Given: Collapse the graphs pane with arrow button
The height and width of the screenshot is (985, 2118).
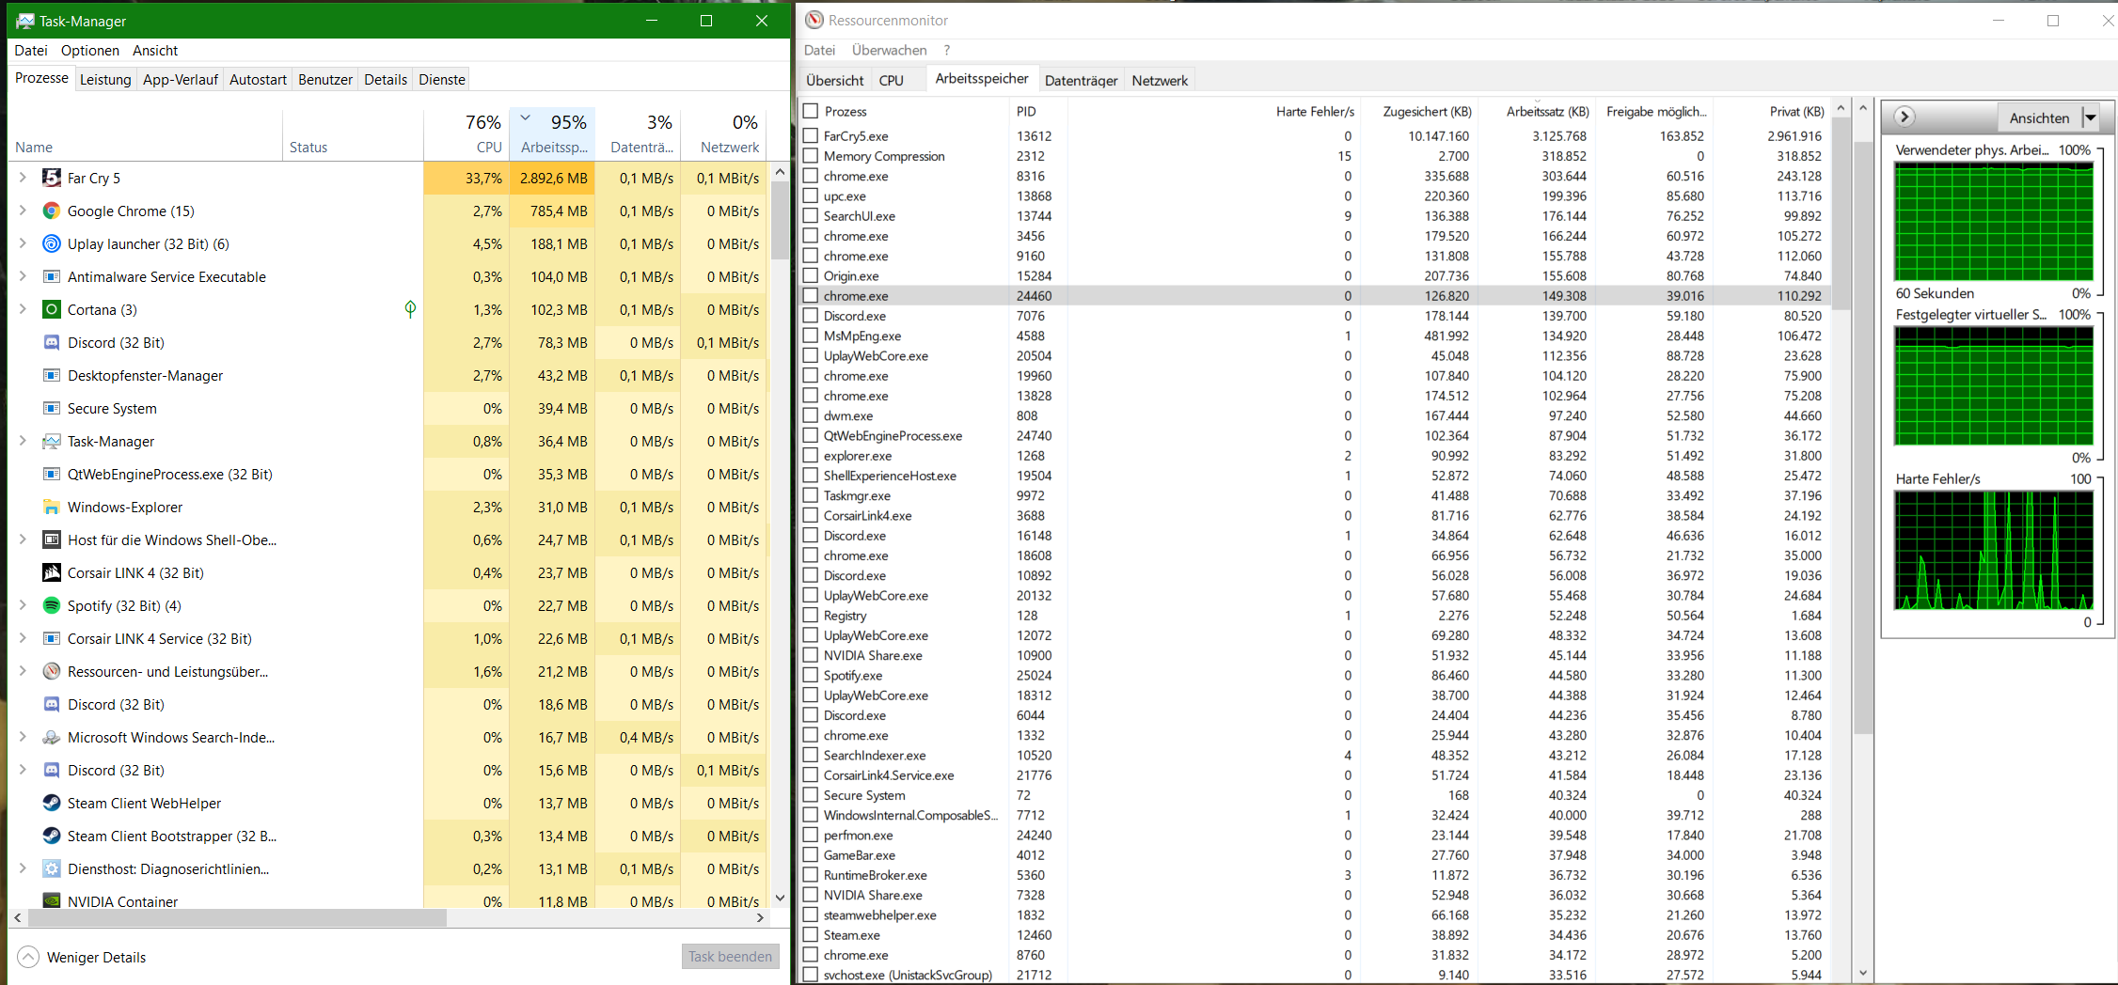Looking at the screenshot, I should coord(1905,117).
